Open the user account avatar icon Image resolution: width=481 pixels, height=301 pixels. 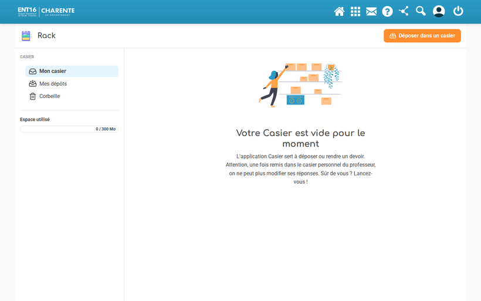click(439, 11)
